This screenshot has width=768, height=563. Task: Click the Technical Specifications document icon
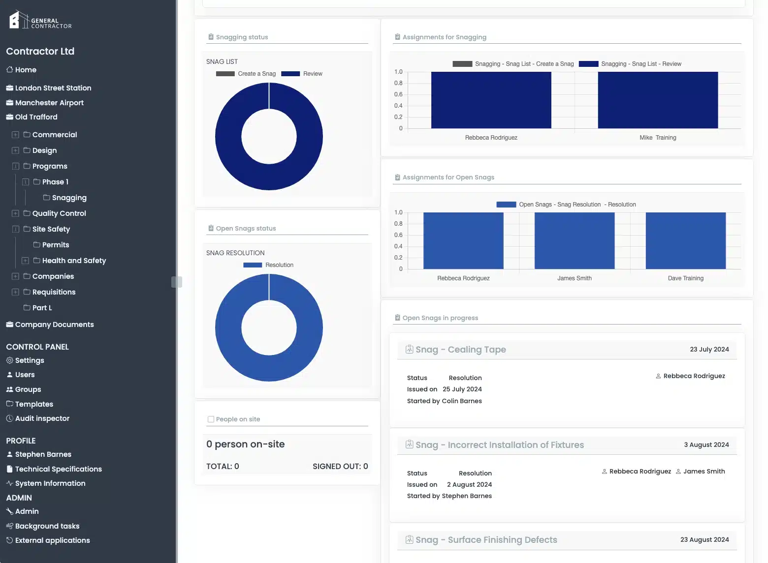[9, 469]
